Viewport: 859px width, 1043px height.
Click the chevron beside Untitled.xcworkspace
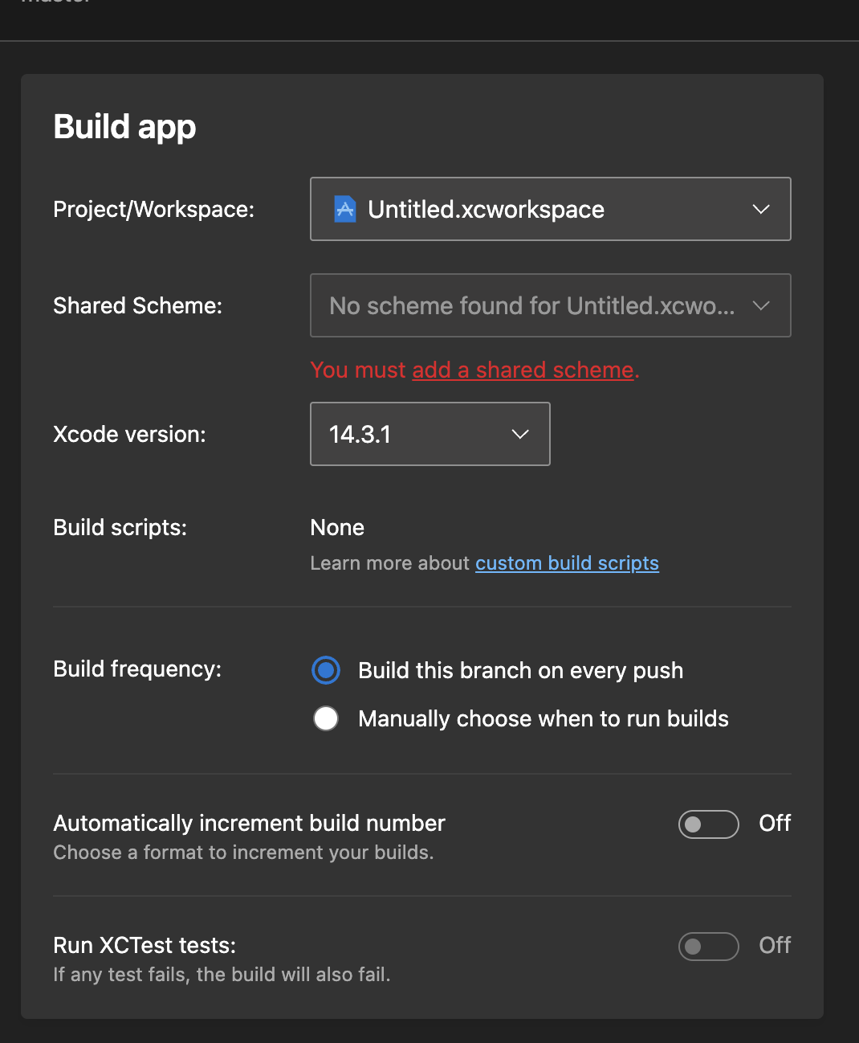[759, 209]
